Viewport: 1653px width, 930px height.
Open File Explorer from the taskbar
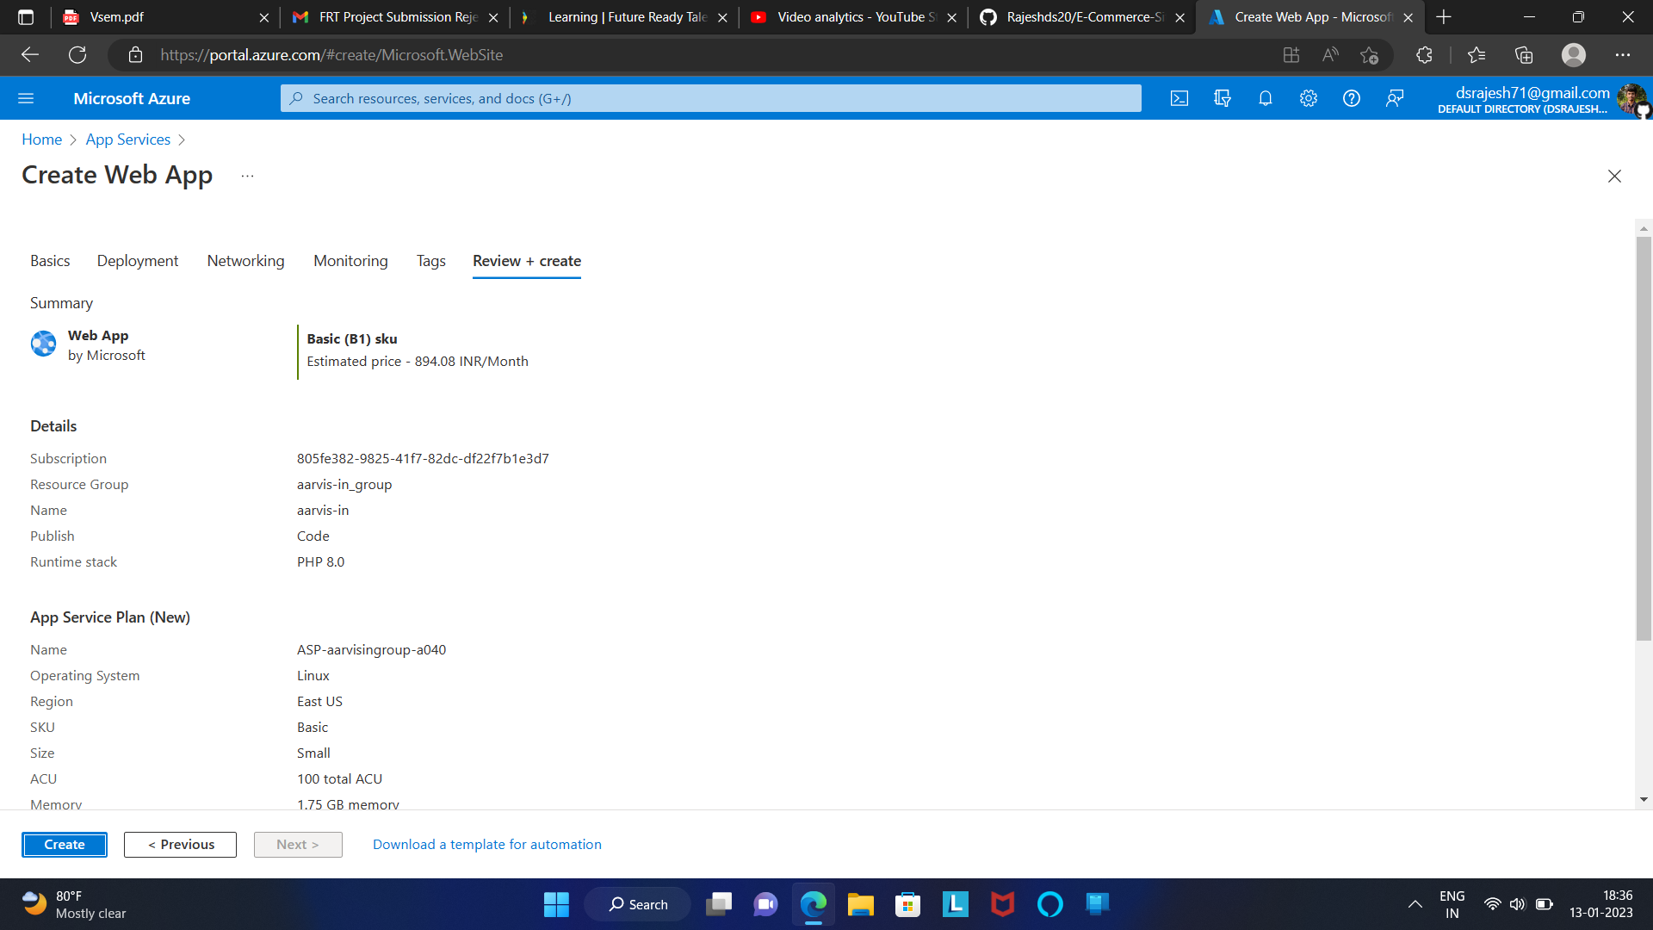860,904
